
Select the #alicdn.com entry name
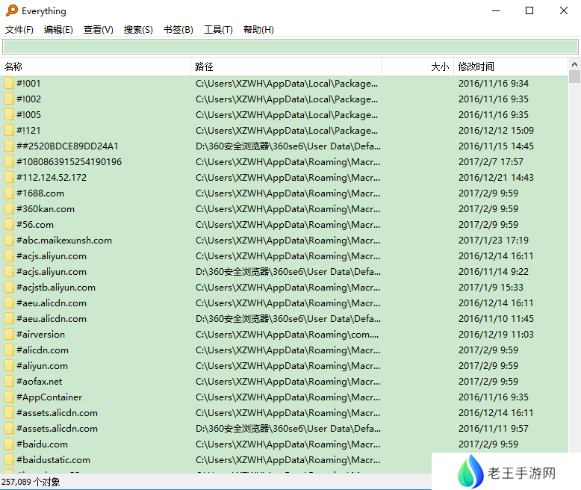pos(43,350)
